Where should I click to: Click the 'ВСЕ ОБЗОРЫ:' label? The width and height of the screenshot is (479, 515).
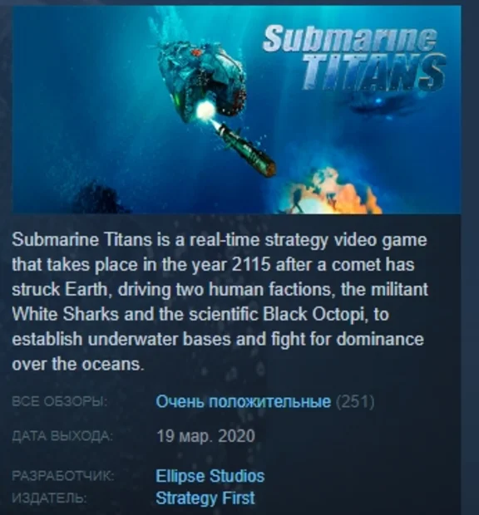[x=60, y=402]
